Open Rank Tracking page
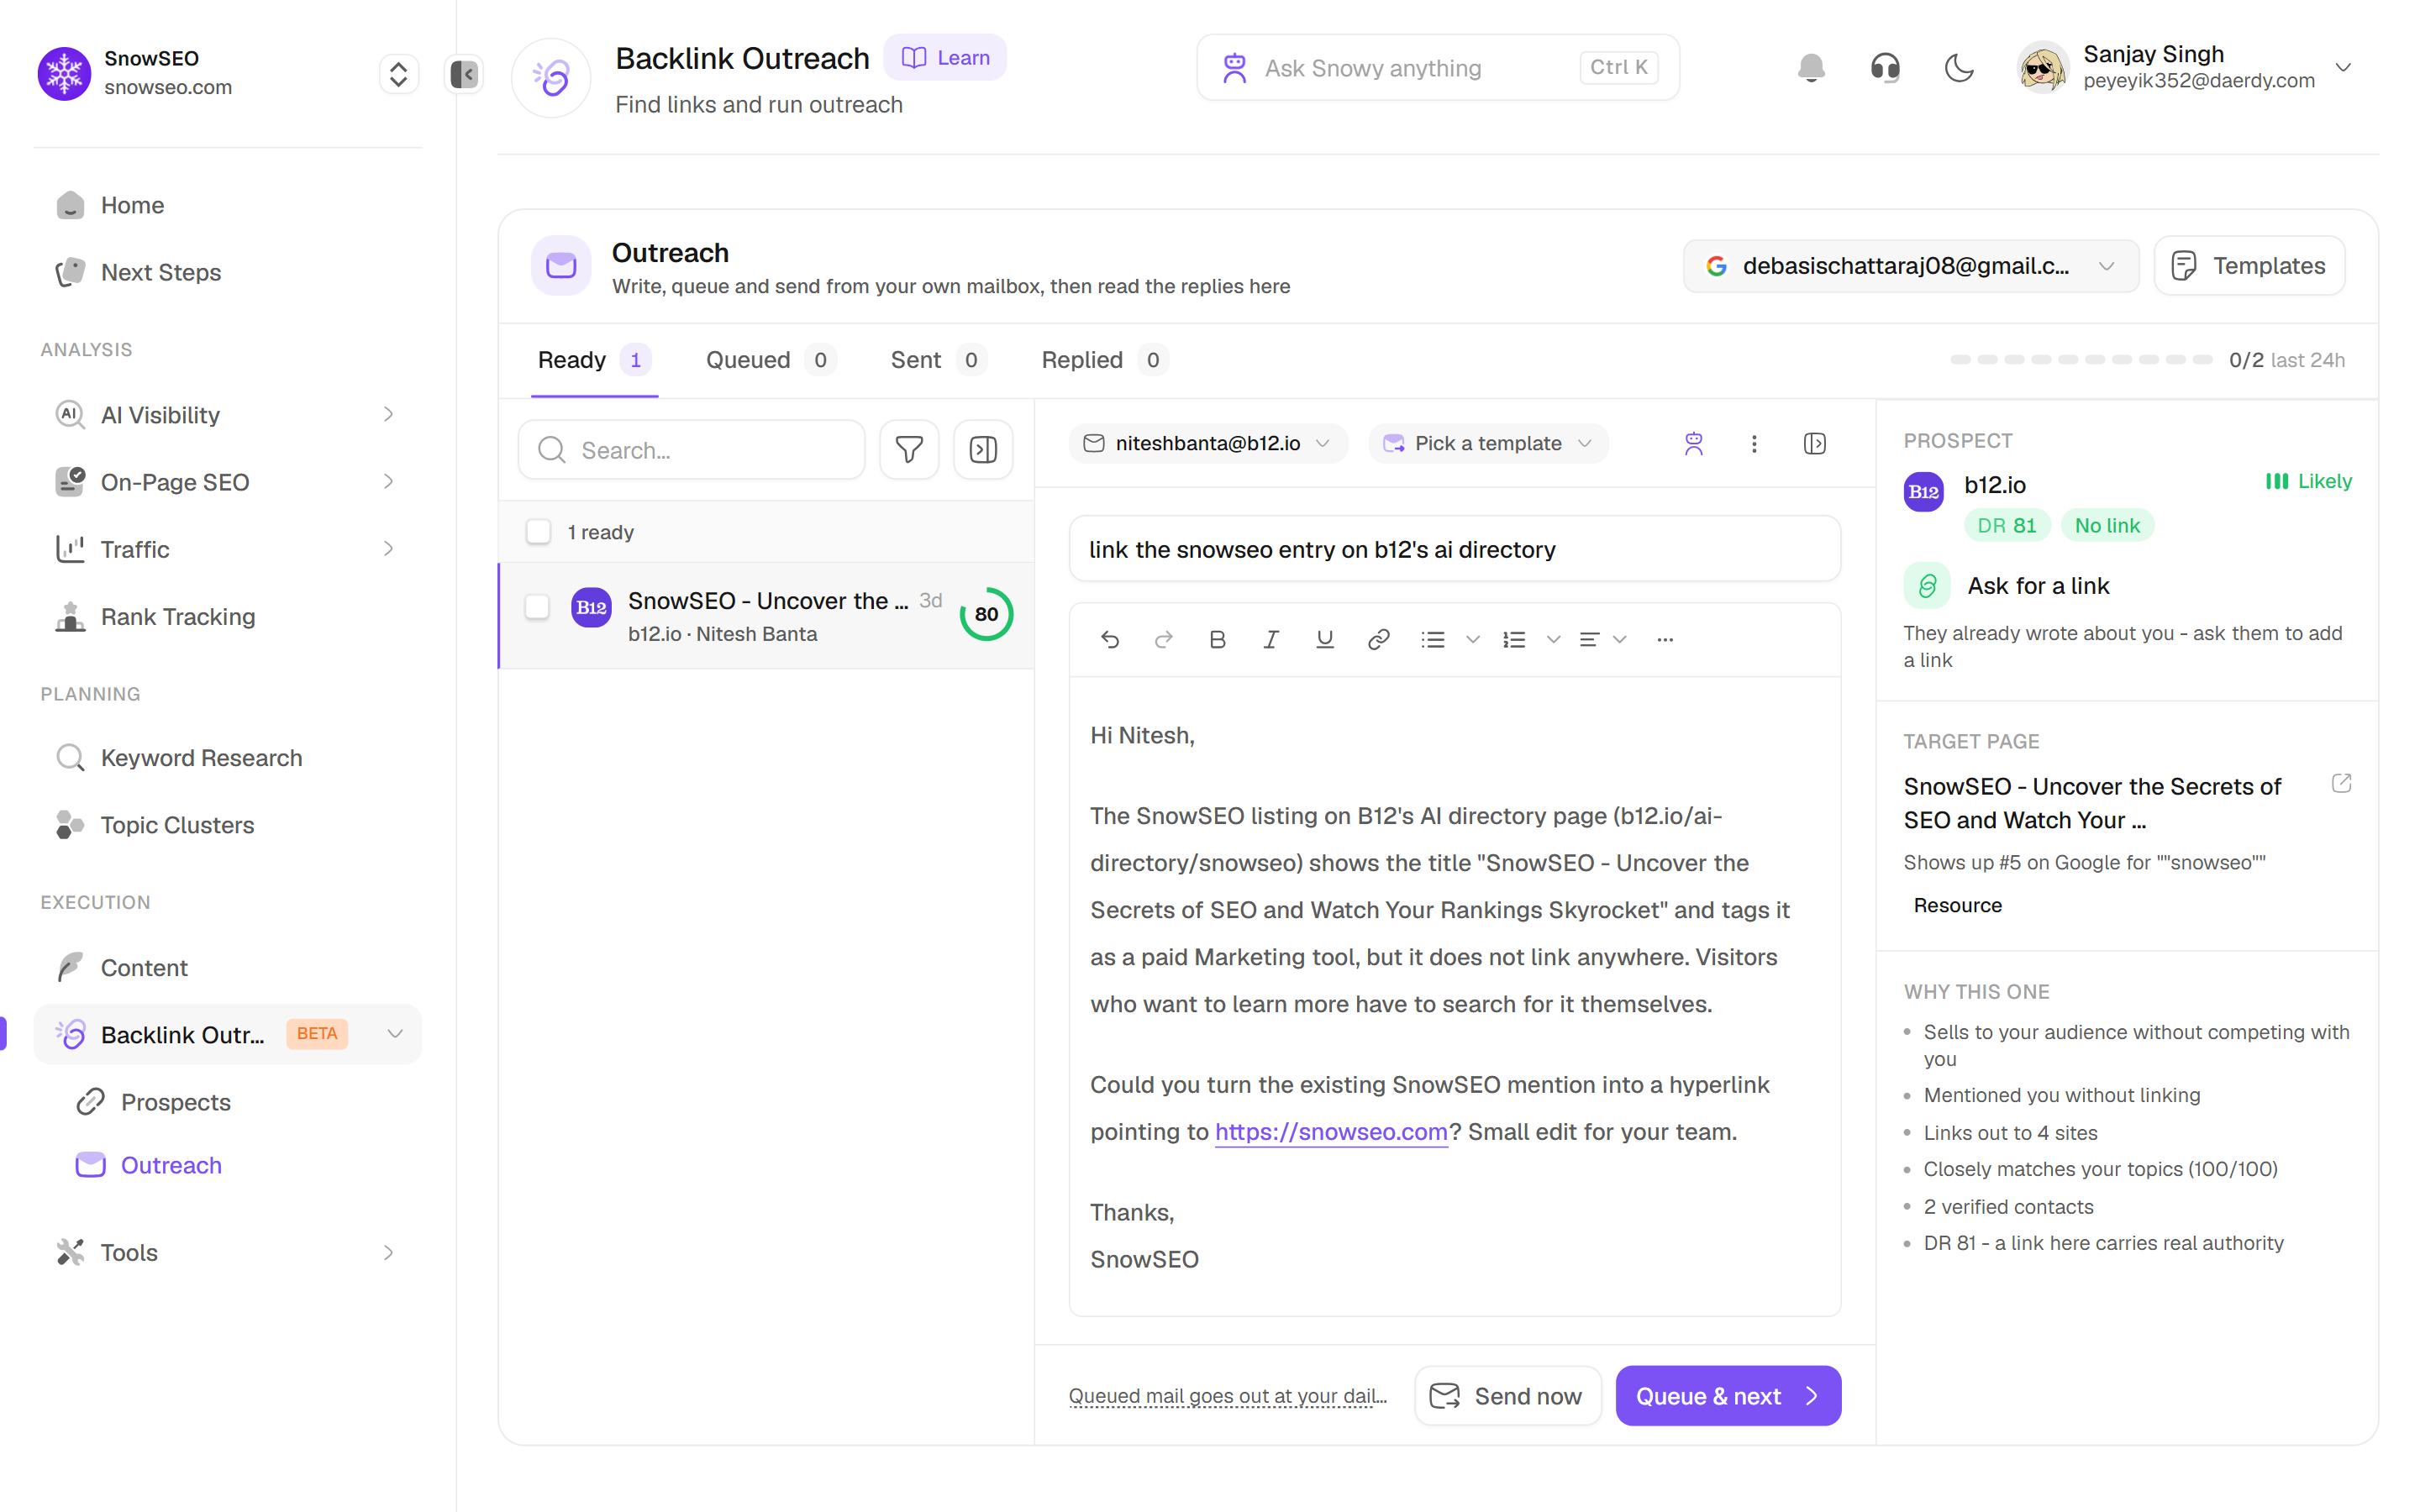Screen dimensions: 2420x1512 click(x=228, y=616)
